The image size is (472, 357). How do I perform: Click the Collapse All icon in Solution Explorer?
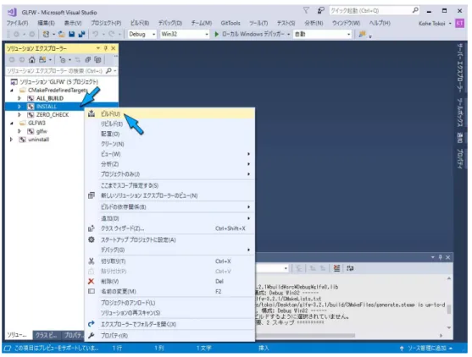coord(87,60)
